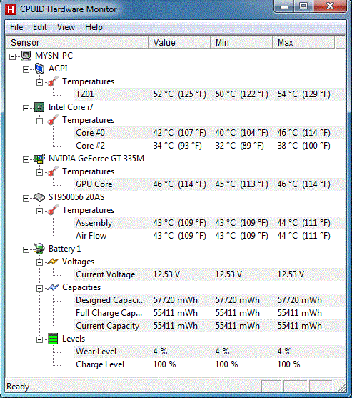Click the Capacities graph icon
The image size is (352, 398).
coord(53,287)
